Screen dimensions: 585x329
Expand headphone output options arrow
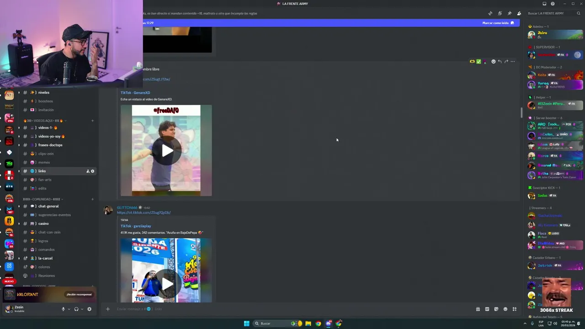[82, 309]
